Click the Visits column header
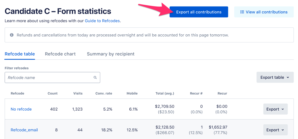 pos(78,93)
